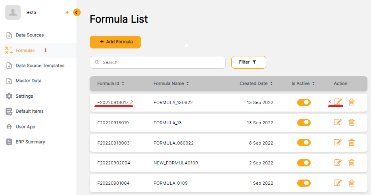
Task: Click the user avatar icon
Action: pos(13,12)
